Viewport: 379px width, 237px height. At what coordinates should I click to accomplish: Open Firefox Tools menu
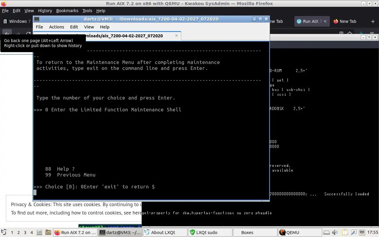click(x=87, y=11)
